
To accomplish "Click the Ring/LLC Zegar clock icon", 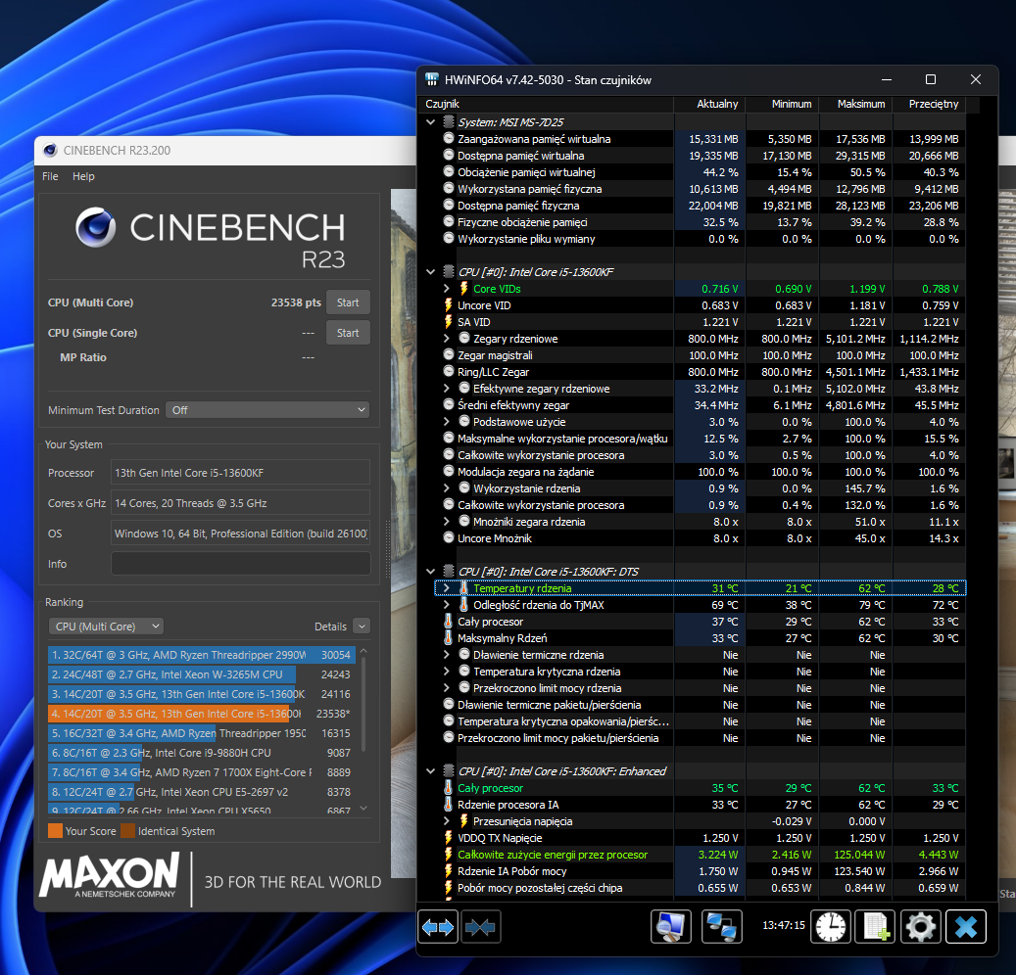I will point(449,372).
